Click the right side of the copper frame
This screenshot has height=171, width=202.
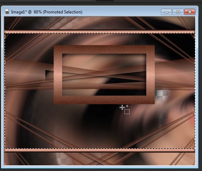tap(150, 75)
